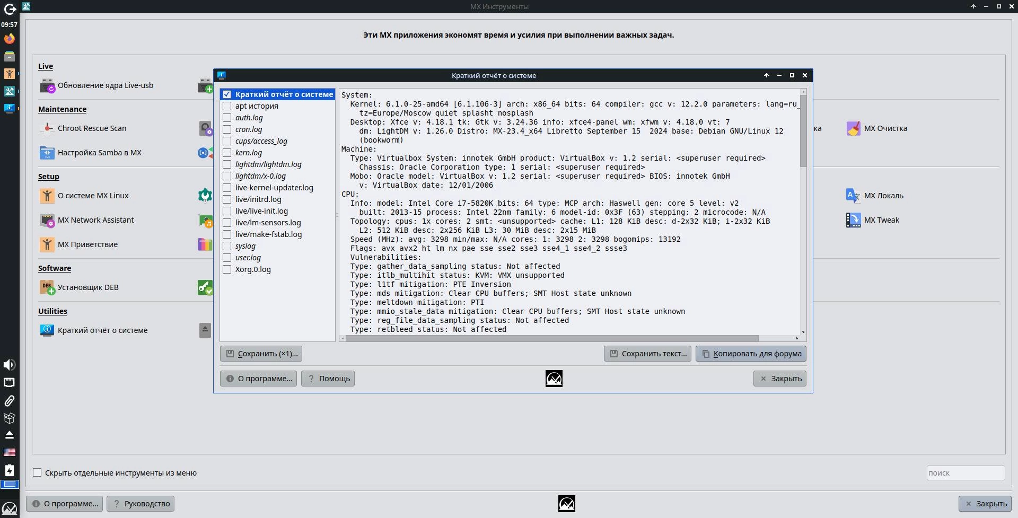Click the MX logo in report dialog
The width and height of the screenshot is (1018, 518).
pyautogui.click(x=554, y=379)
